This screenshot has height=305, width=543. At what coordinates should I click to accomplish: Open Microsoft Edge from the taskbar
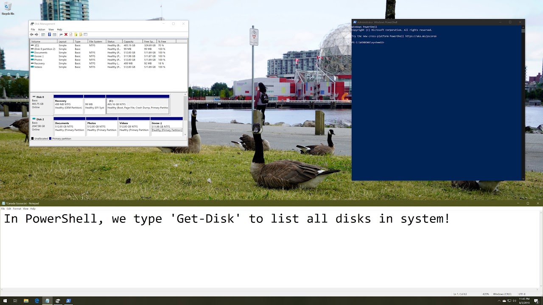(37, 301)
